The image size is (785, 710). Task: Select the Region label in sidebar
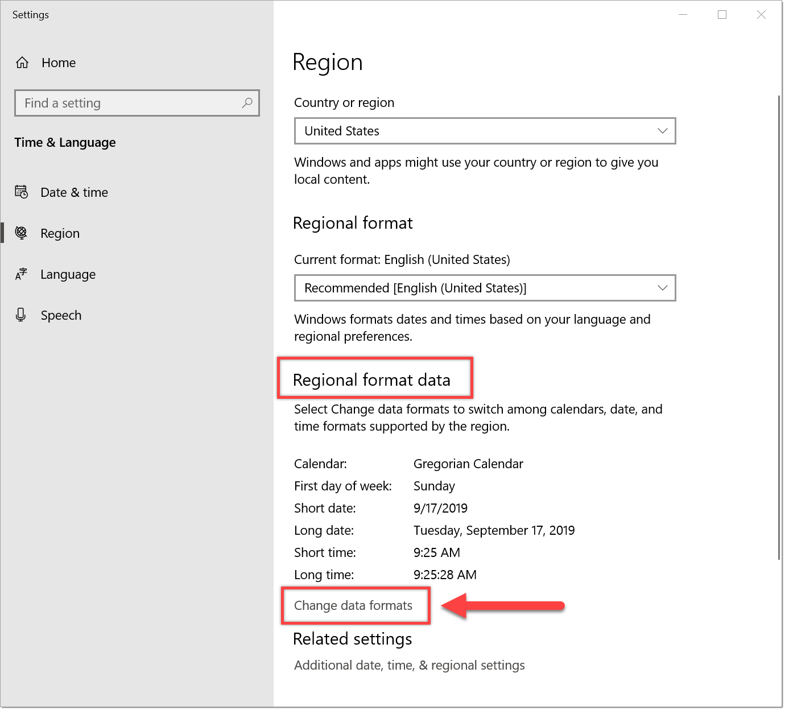pos(60,233)
